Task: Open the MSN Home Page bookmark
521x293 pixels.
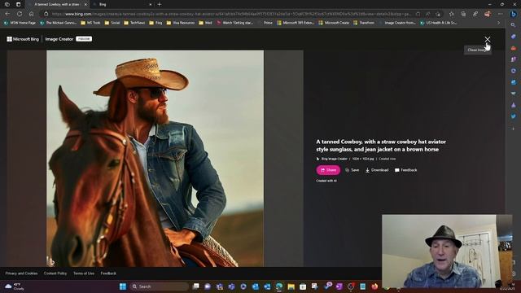Action: (x=20, y=23)
